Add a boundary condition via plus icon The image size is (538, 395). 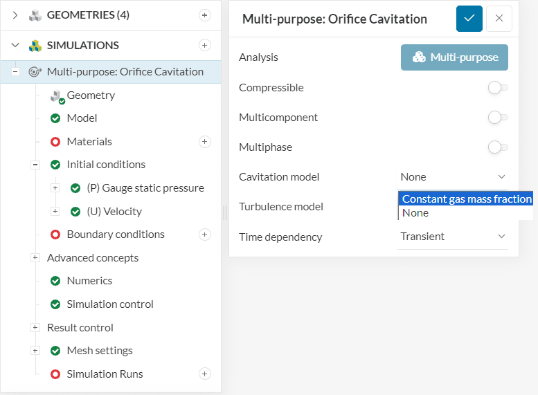204,235
